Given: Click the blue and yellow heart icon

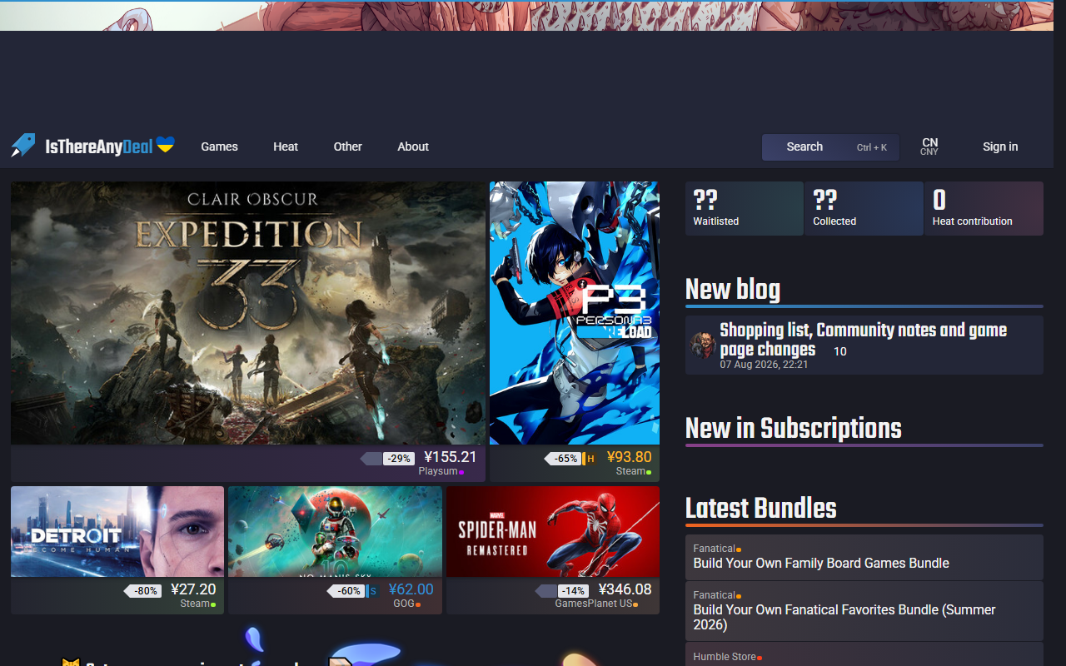Looking at the screenshot, I should (166, 145).
